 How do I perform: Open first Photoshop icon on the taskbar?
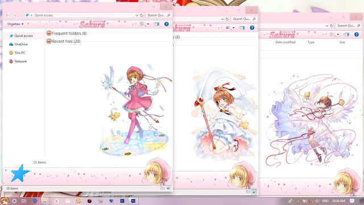click(x=122, y=201)
